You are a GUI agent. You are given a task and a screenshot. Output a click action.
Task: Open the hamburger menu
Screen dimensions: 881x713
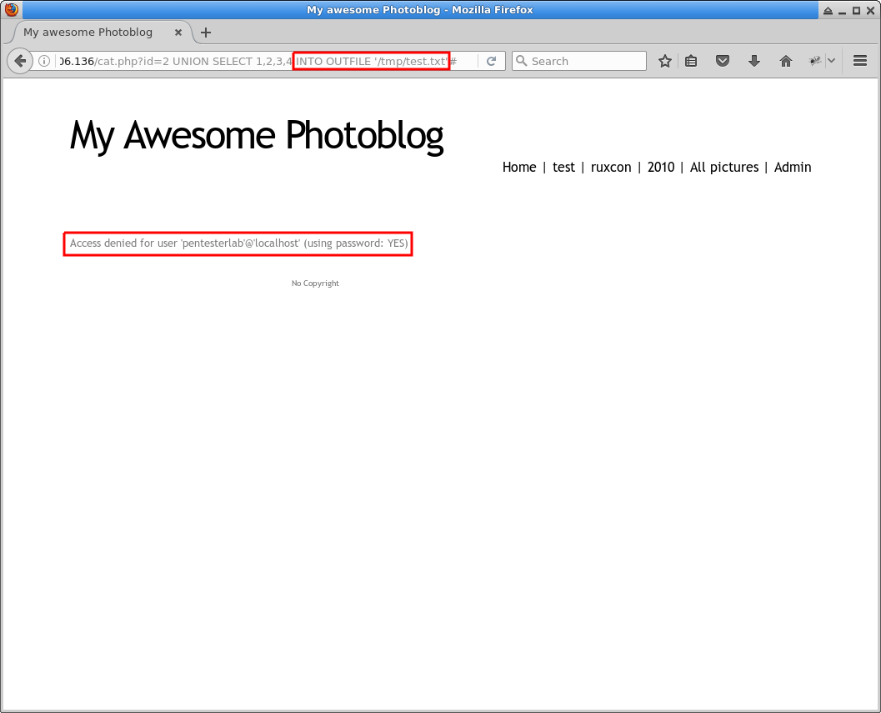click(859, 61)
